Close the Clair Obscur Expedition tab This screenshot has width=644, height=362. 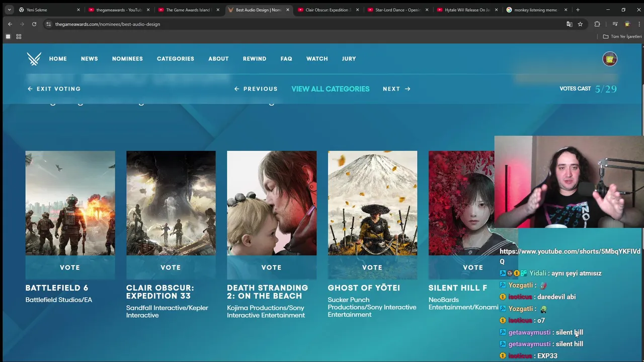point(357,10)
